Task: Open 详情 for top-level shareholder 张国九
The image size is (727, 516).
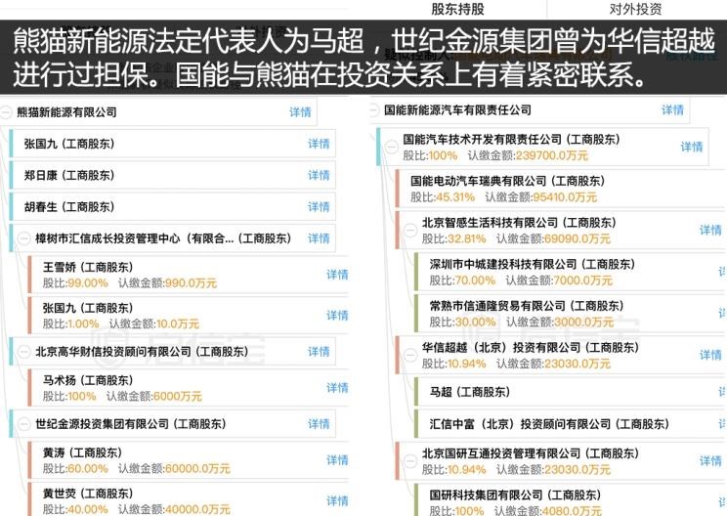Action: click(319, 144)
